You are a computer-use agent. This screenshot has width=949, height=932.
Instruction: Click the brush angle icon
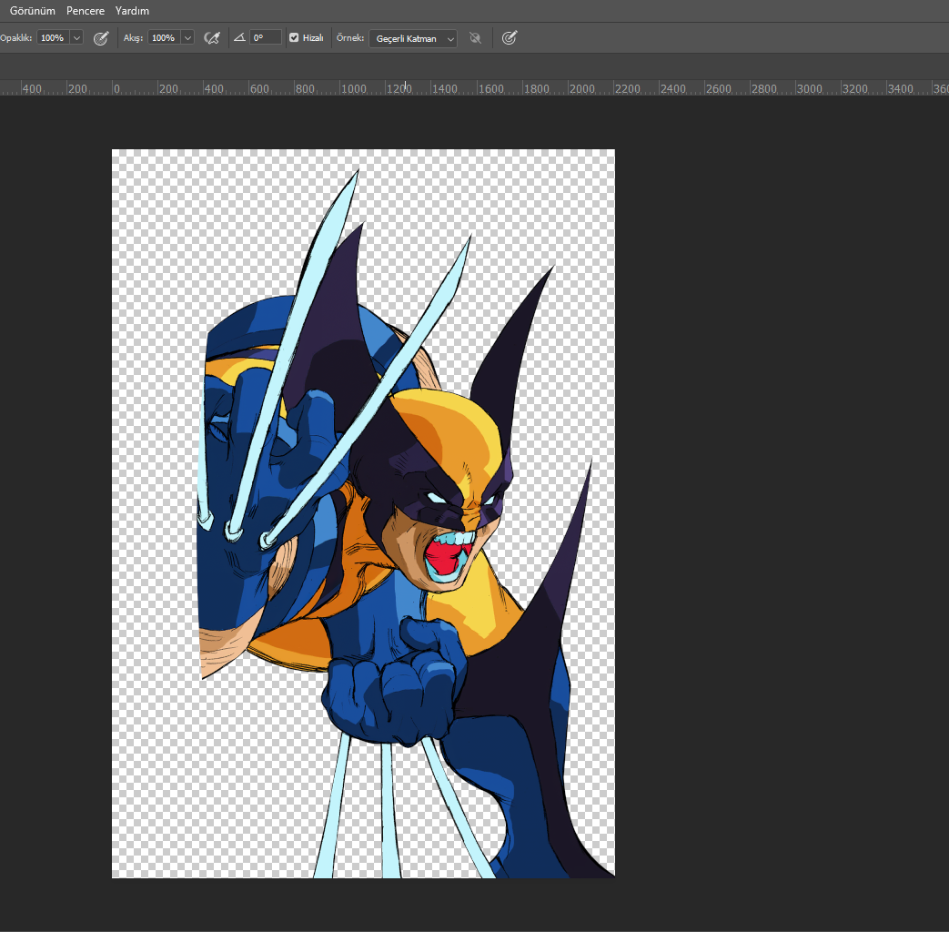(x=239, y=37)
